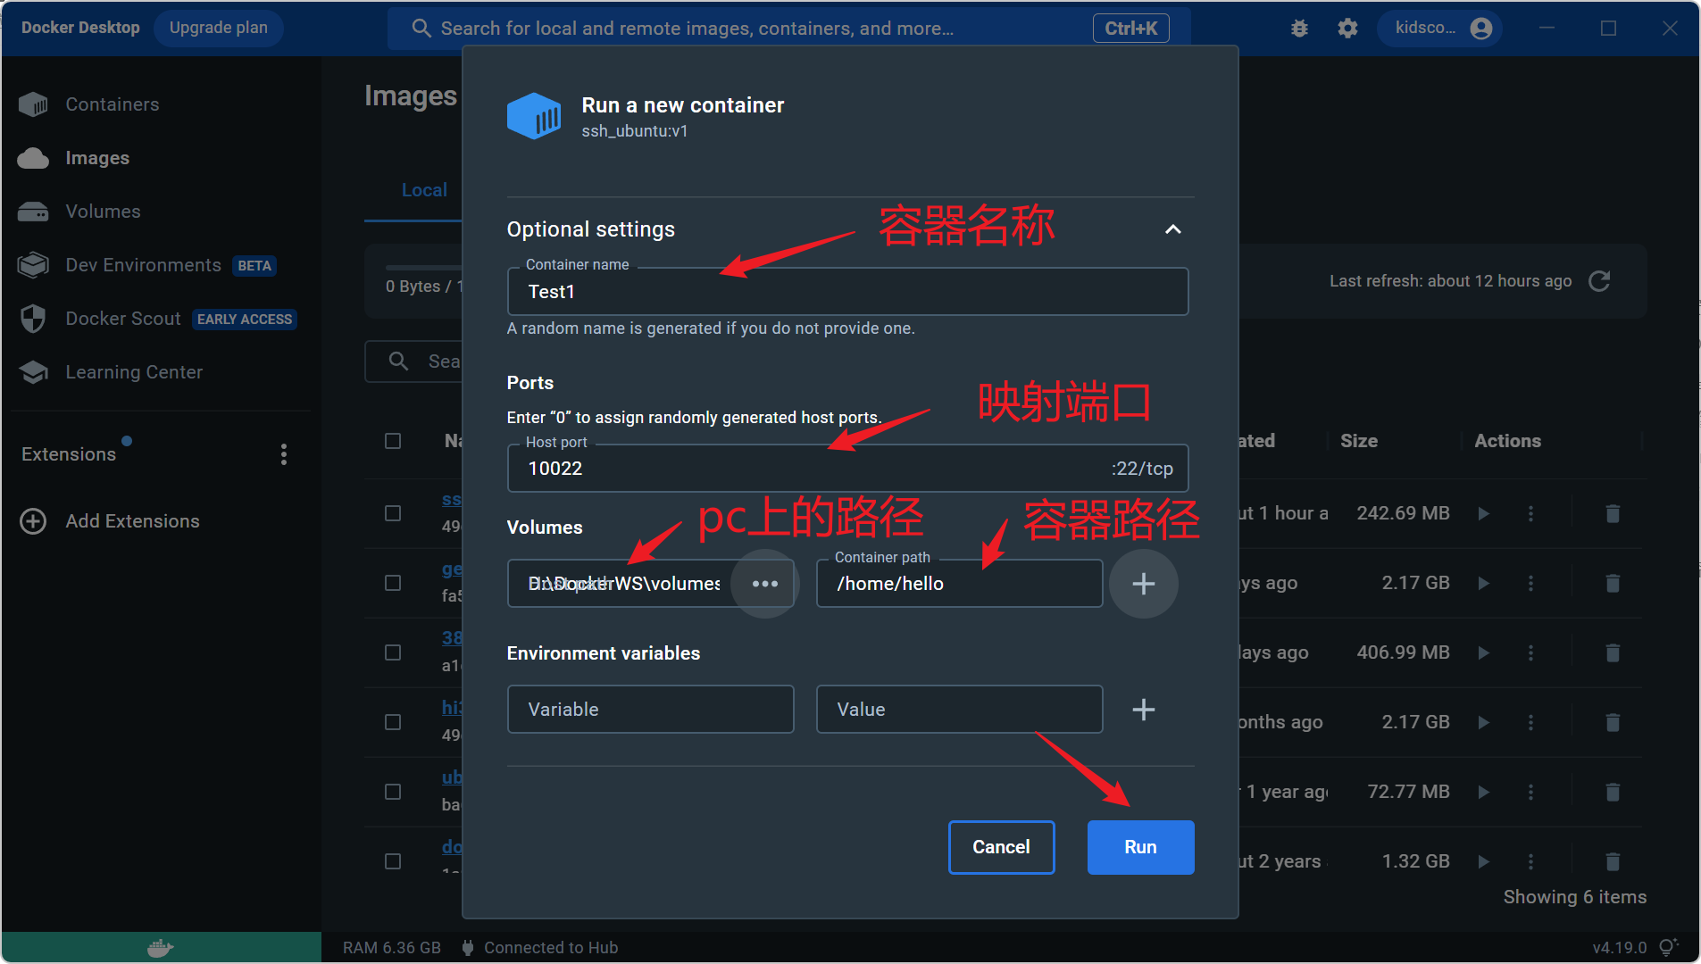Delete the 406.99 MB image
This screenshot has width=1701, height=964.
point(1613,652)
